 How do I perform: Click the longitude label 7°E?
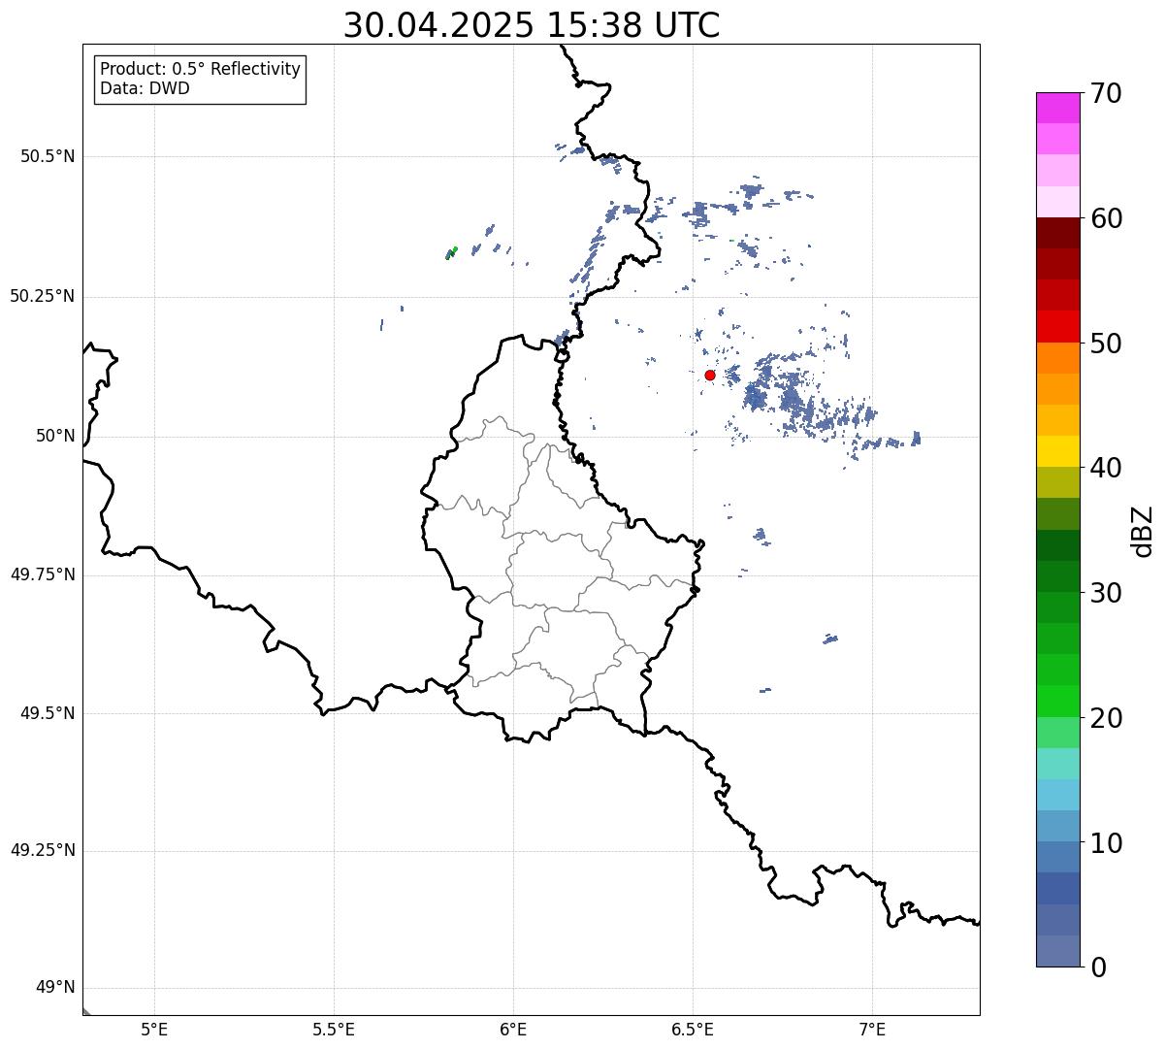click(872, 1030)
